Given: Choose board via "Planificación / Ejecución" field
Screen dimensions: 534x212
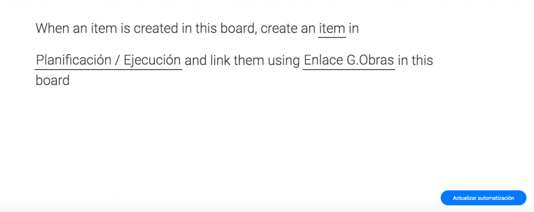Looking at the screenshot, I should pyautogui.click(x=108, y=60).
